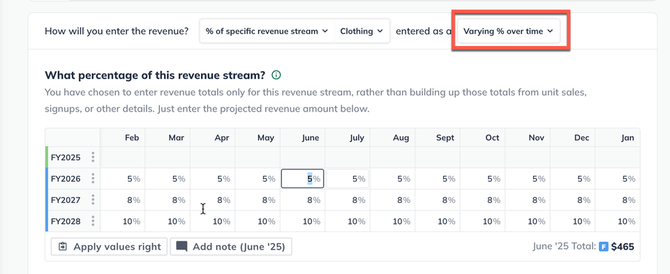Select the FY2028 Oct 10% cell
Screen dimensions: 670x274
[482, 221]
